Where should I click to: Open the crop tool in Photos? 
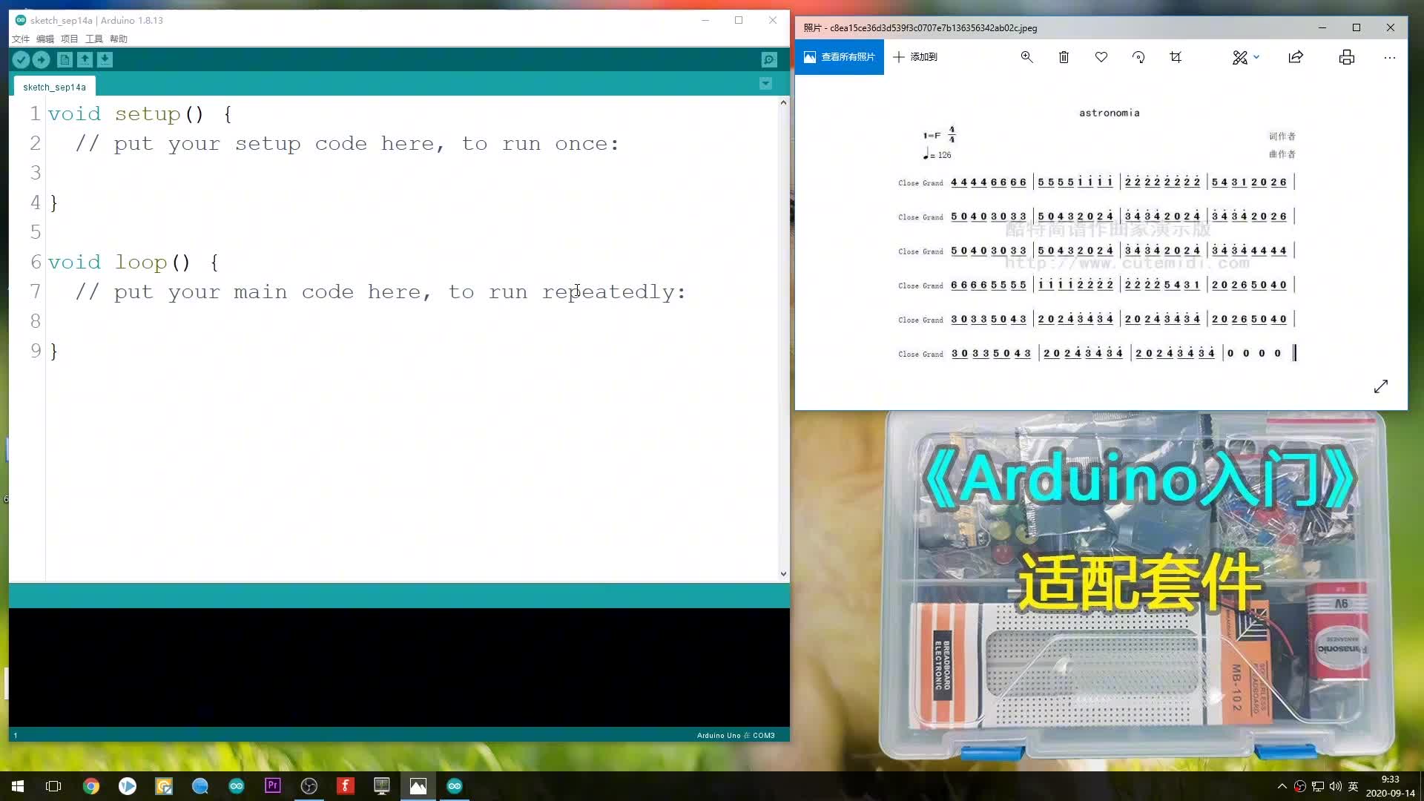pyautogui.click(x=1176, y=57)
